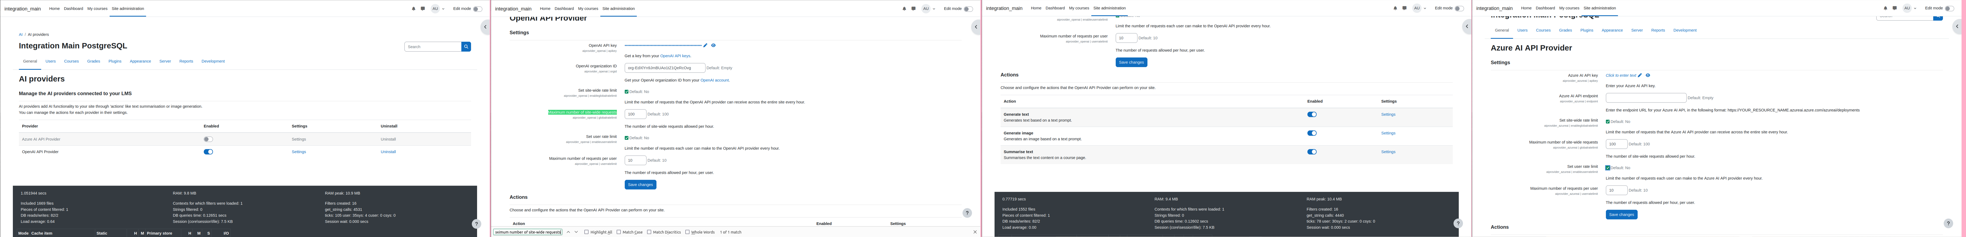Reveal the Azure AI API key with eye icon
The image size is (1966, 237).
pos(1648,76)
